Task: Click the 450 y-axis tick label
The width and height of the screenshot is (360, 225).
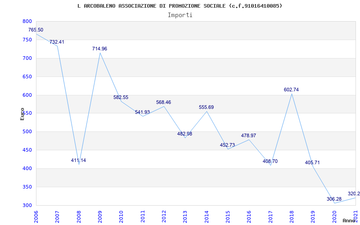Action: (x=27, y=150)
